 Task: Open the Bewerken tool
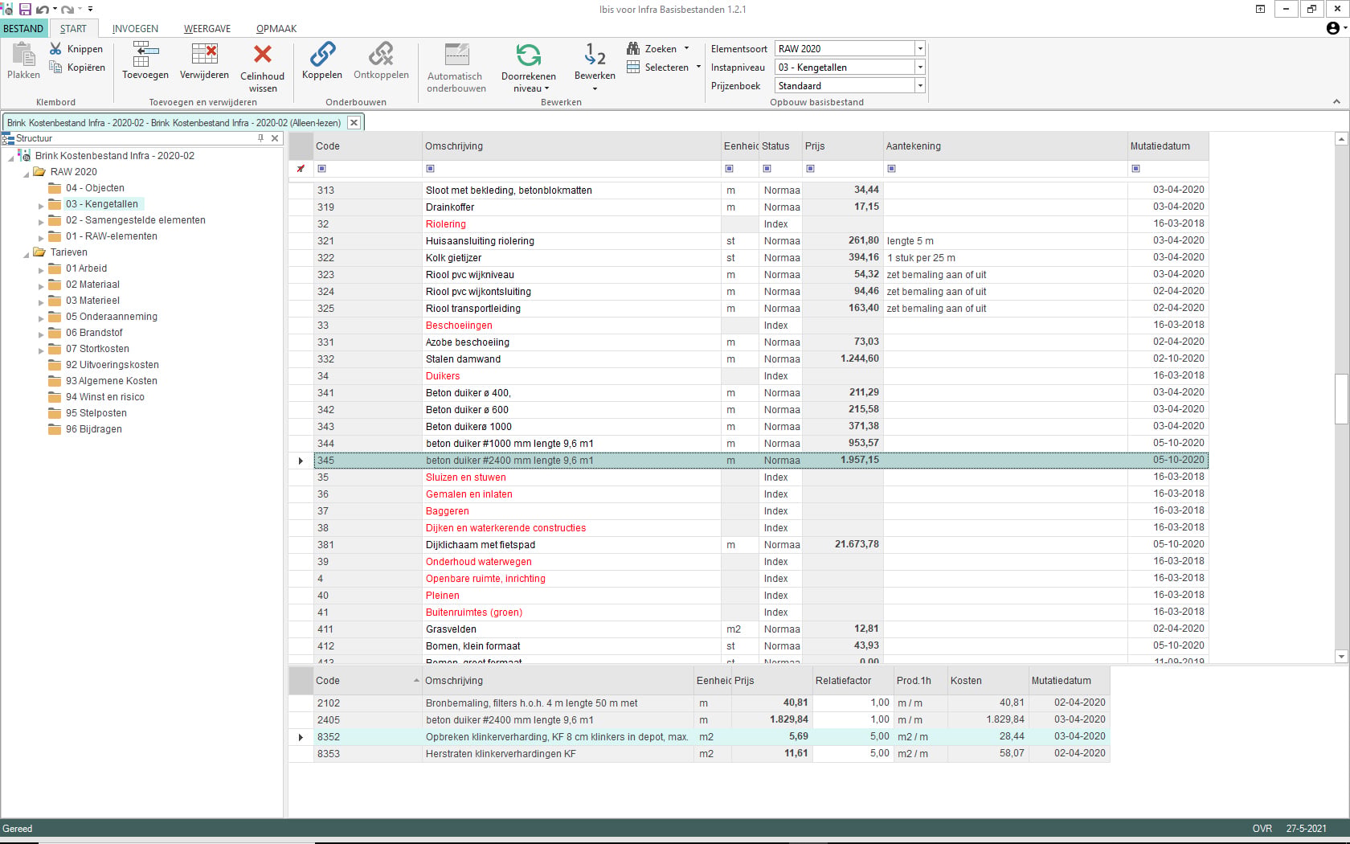595,68
